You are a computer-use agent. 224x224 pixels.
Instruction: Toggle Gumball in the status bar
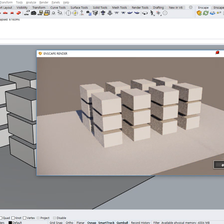pos(122,222)
